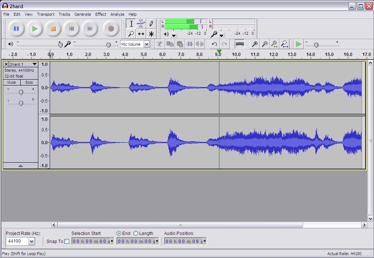Viewport: 374px width, 258px height.
Task: Click the Silence selection icon
Action: click(x=200, y=44)
